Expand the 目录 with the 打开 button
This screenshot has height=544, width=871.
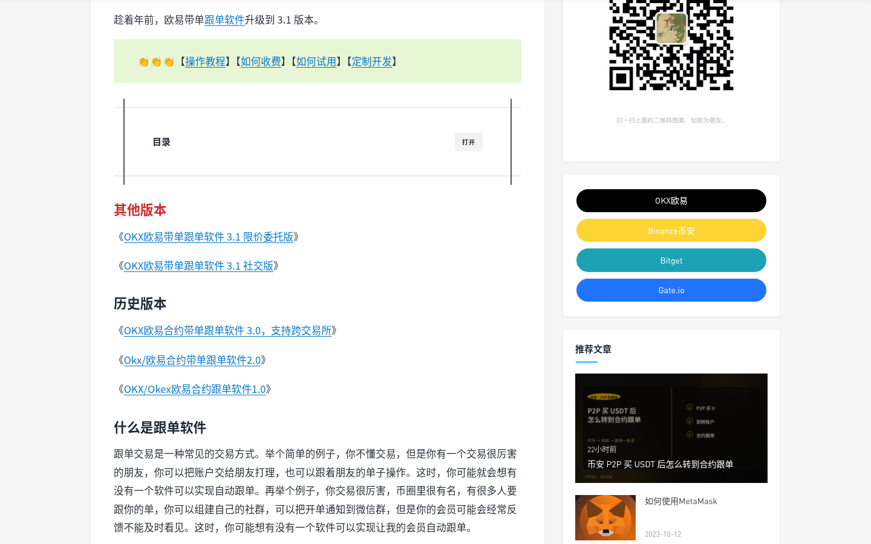(469, 142)
